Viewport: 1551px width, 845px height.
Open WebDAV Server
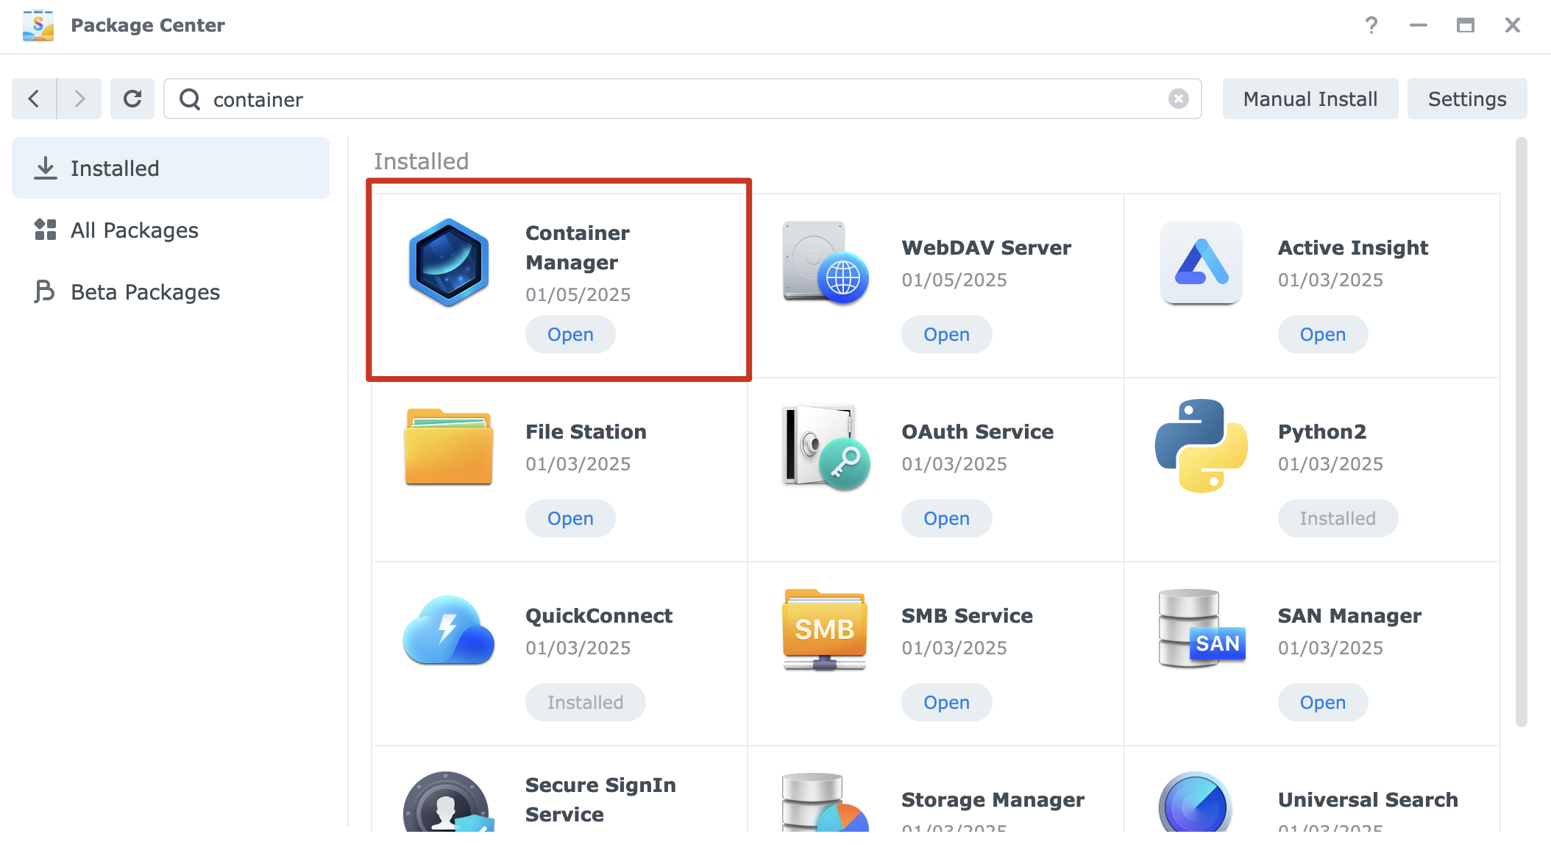[x=947, y=334]
